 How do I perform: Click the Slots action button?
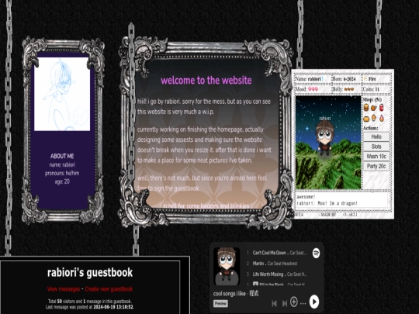coord(376,147)
